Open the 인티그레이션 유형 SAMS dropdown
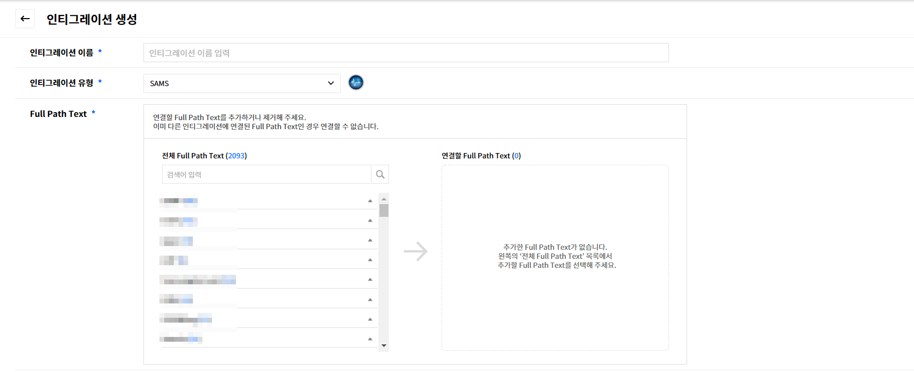The image size is (914, 372). coord(242,83)
